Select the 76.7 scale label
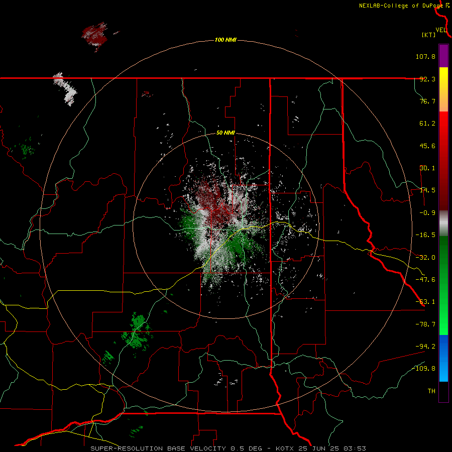 point(427,101)
